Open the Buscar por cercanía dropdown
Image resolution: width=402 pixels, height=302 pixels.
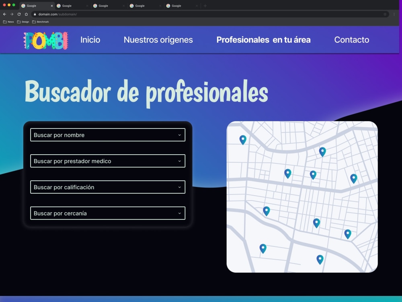(x=108, y=213)
